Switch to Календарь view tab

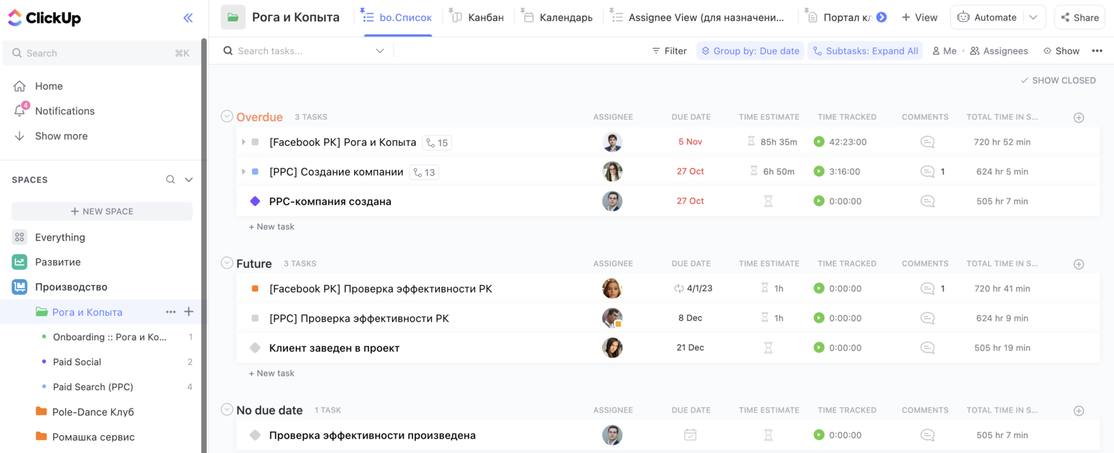click(x=557, y=17)
